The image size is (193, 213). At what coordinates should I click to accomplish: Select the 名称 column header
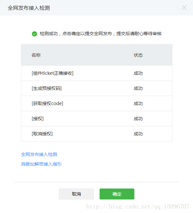36,55
